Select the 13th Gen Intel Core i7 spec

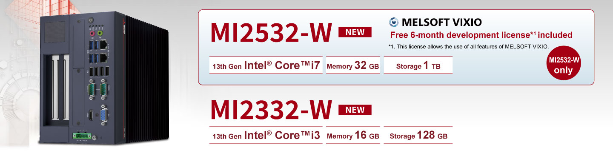click(266, 65)
